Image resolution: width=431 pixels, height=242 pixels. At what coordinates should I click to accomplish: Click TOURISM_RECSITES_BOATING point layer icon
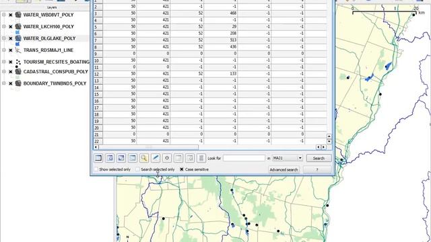tap(18, 62)
